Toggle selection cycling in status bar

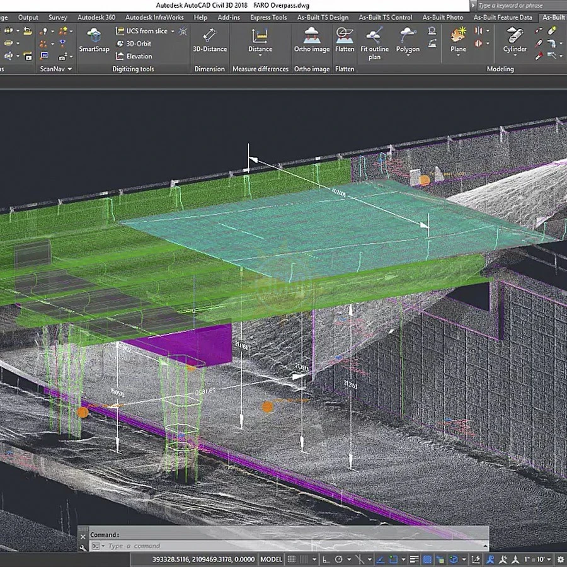(440, 559)
